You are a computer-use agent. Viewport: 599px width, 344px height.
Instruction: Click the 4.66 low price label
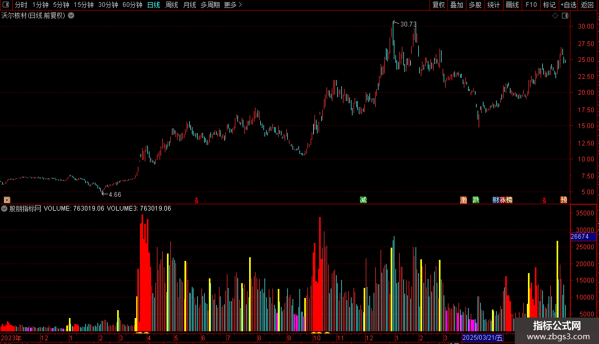tap(115, 195)
